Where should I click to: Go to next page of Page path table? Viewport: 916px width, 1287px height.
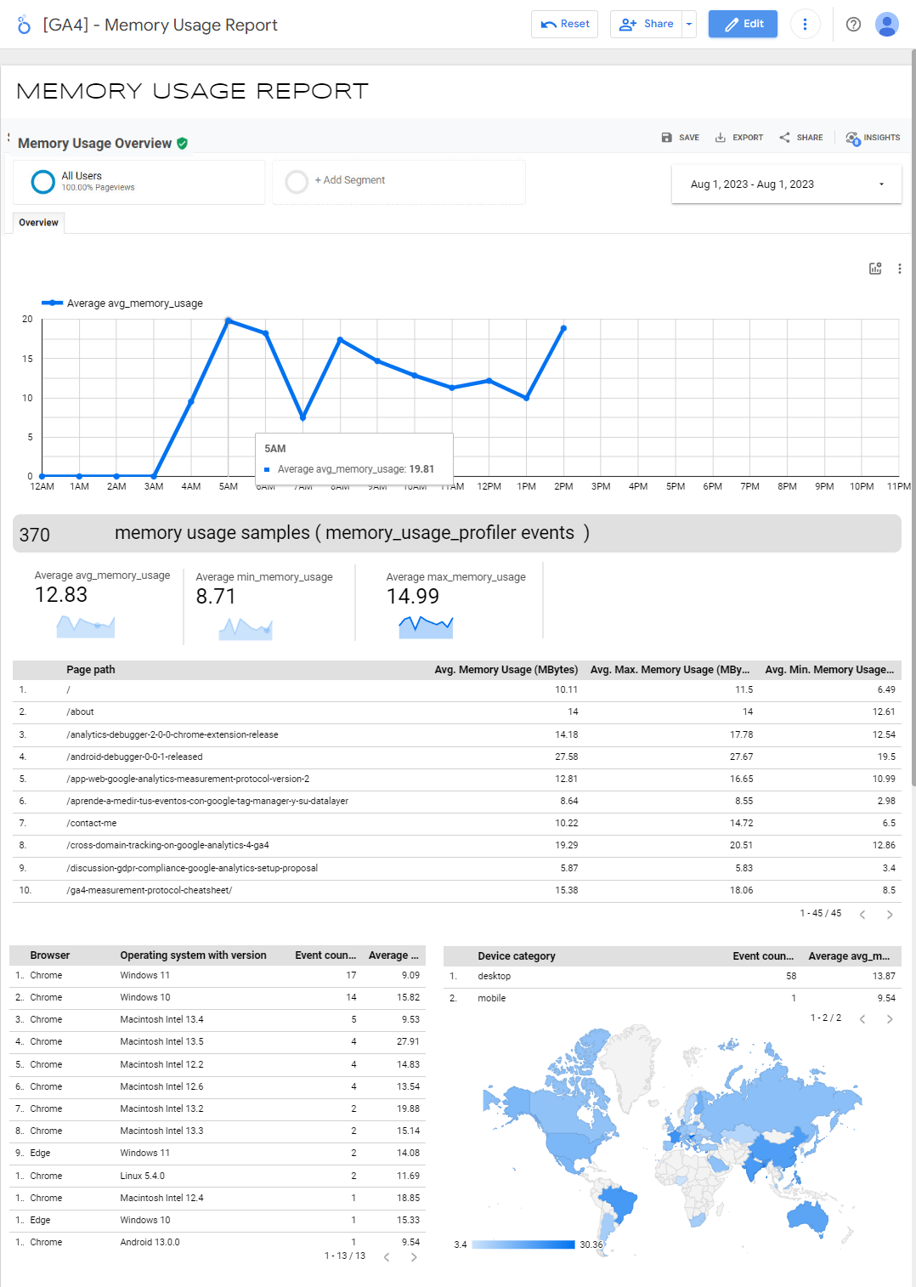pos(889,915)
